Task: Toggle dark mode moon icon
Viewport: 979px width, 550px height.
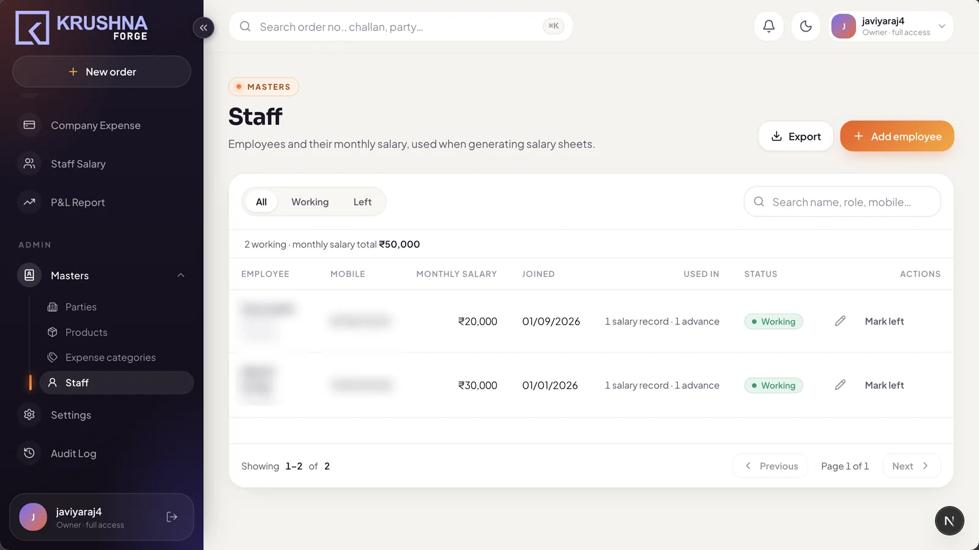Action: pyautogui.click(x=806, y=26)
